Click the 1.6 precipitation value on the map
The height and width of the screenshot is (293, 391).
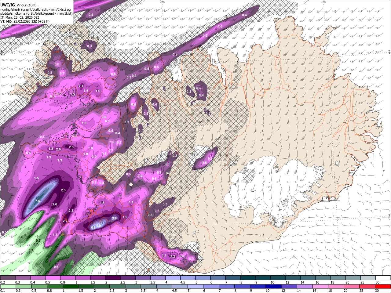(98, 91)
